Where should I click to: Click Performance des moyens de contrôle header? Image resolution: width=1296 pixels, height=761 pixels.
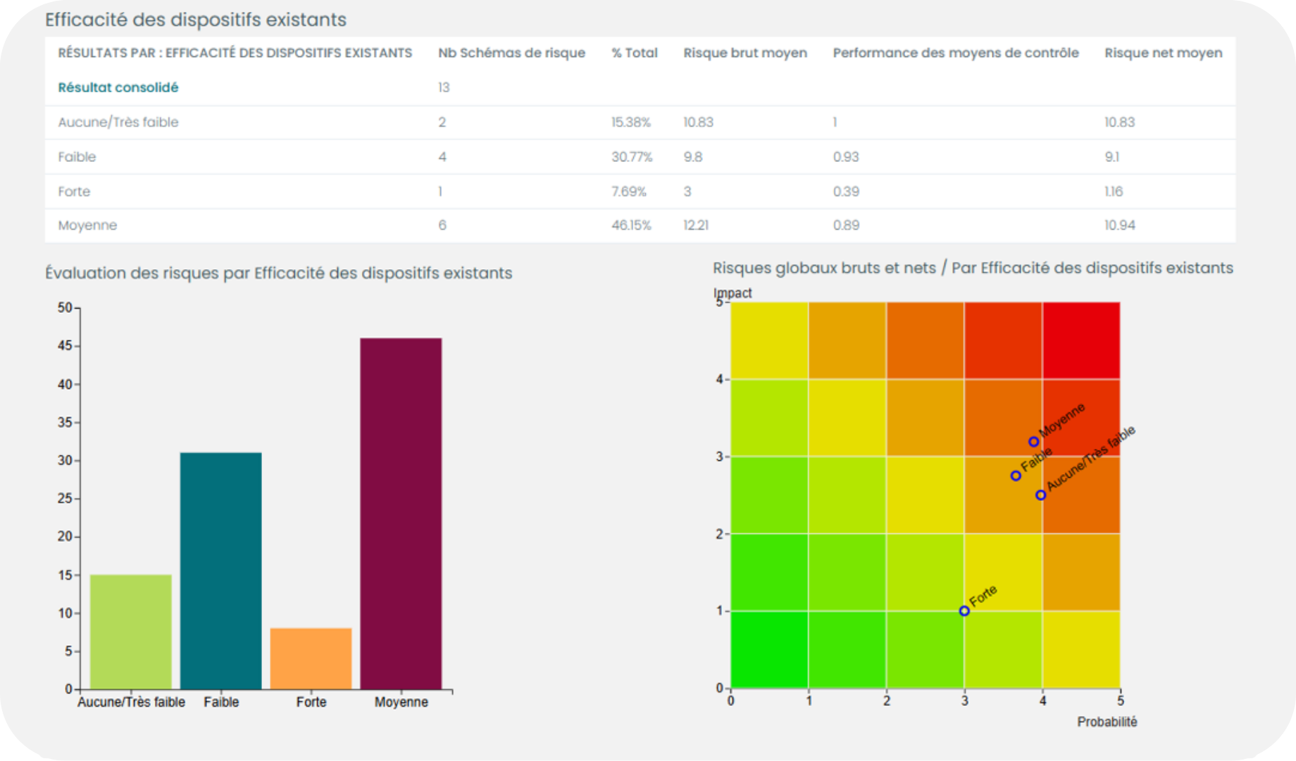pyautogui.click(x=955, y=53)
